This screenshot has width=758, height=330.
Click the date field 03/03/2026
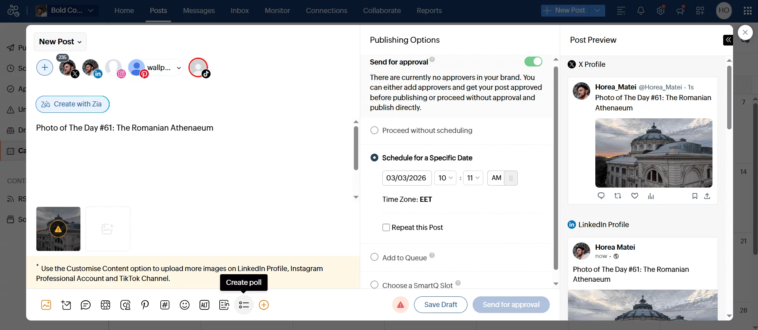point(407,178)
